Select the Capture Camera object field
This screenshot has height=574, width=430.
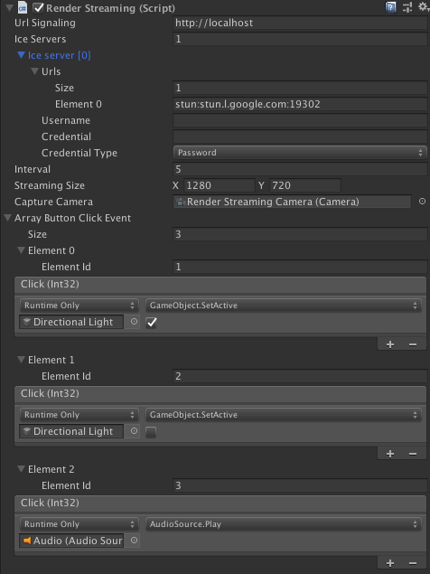tap(292, 202)
